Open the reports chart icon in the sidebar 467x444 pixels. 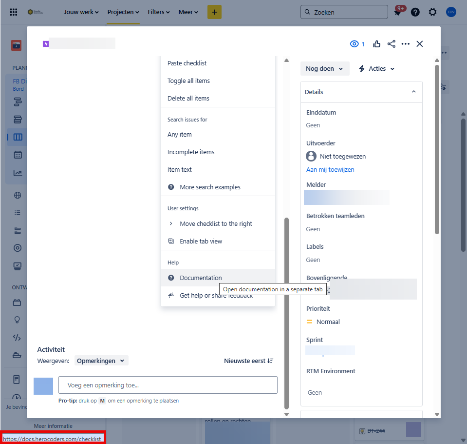click(17, 172)
